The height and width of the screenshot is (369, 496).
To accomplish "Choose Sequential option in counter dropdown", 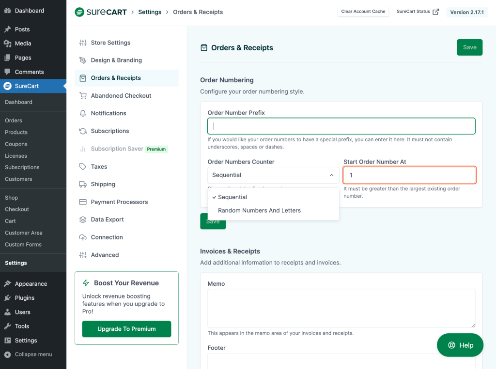I will click(x=232, y=197).
